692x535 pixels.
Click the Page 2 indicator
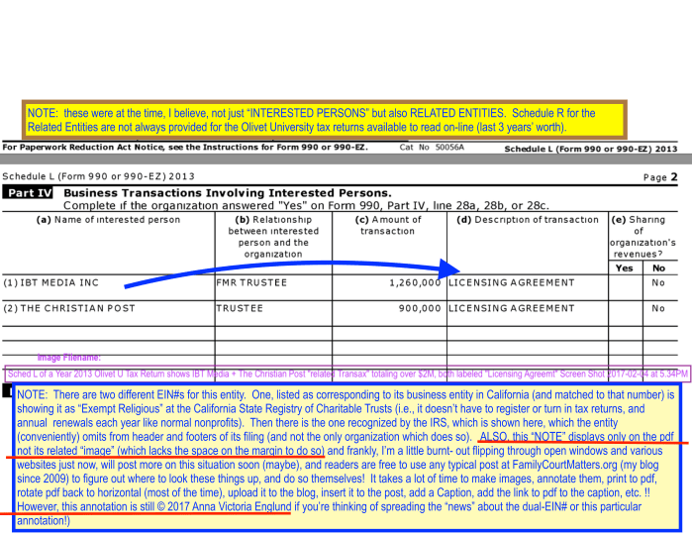tap(659, 176)
